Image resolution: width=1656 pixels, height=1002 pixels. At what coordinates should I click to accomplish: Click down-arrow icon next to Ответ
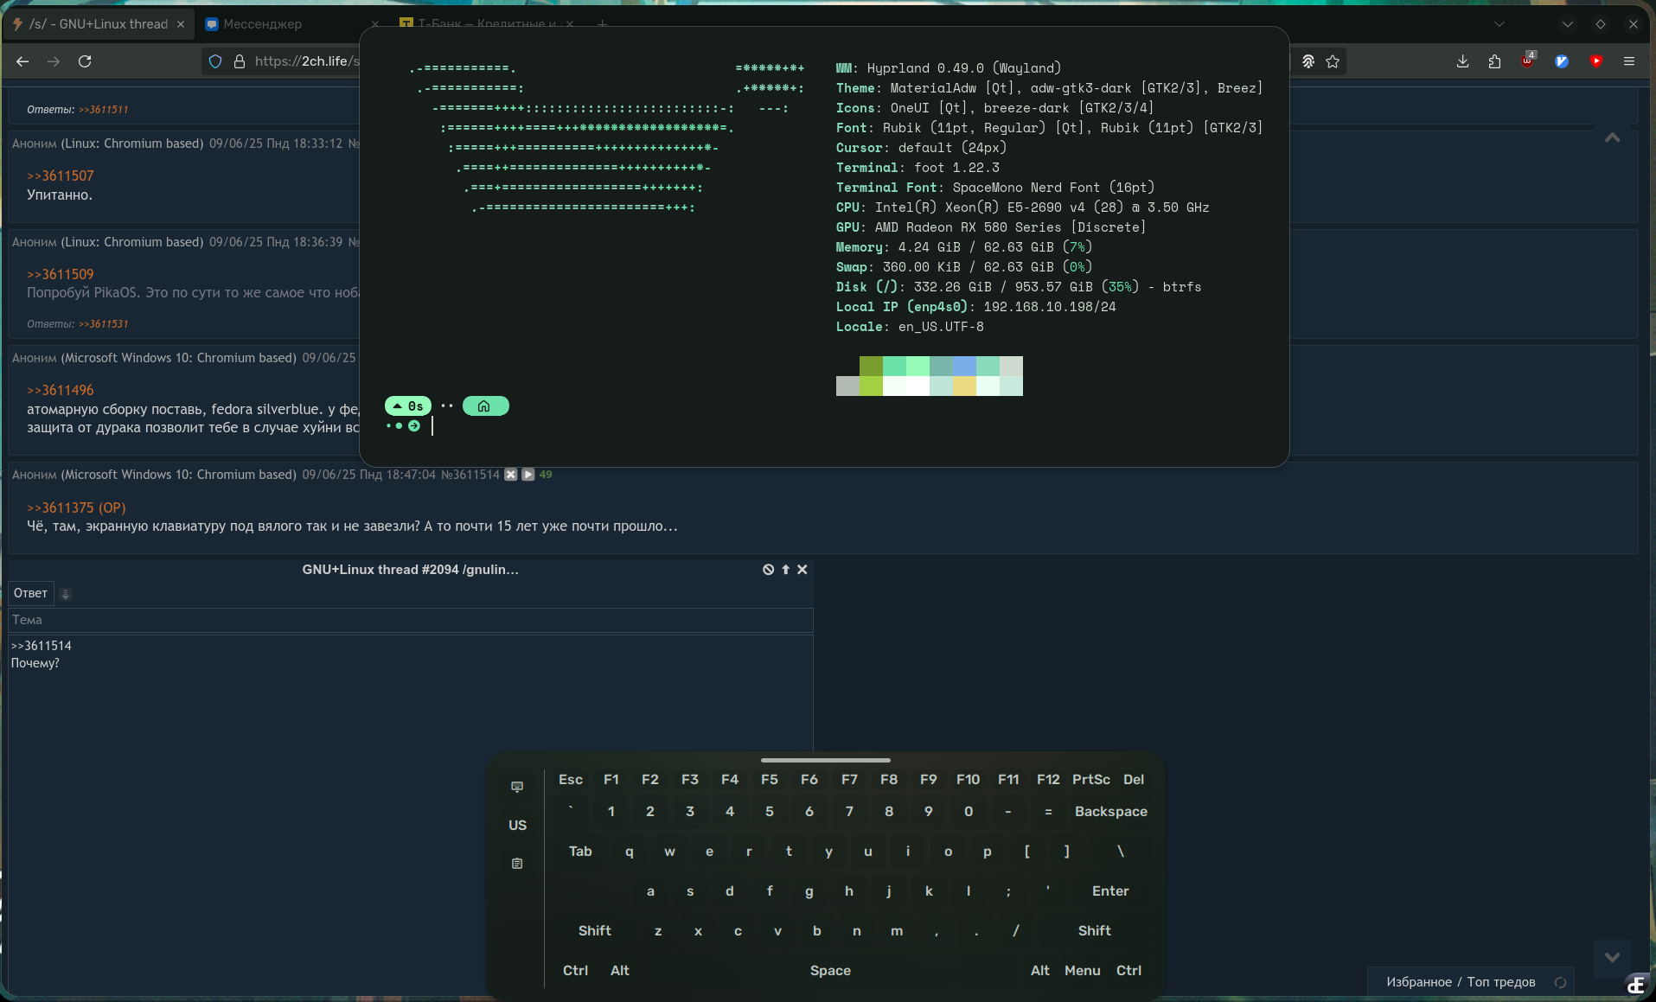65,594
